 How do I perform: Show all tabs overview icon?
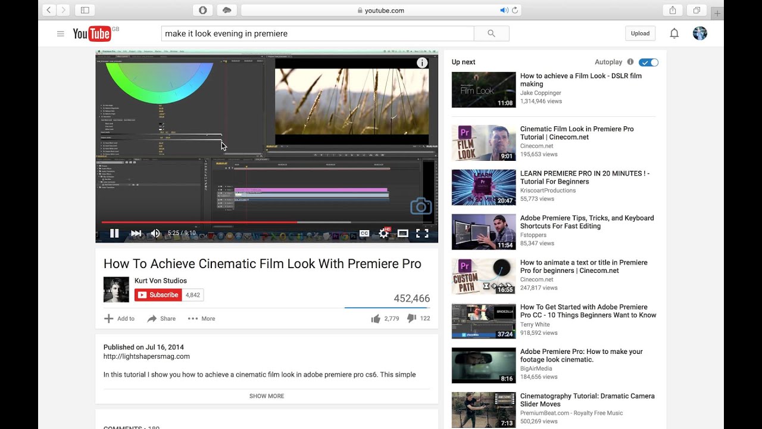[x=696, y=10]
